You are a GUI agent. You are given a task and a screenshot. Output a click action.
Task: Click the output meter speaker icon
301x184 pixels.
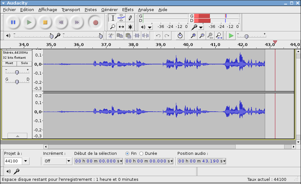(x=143, y=27)
